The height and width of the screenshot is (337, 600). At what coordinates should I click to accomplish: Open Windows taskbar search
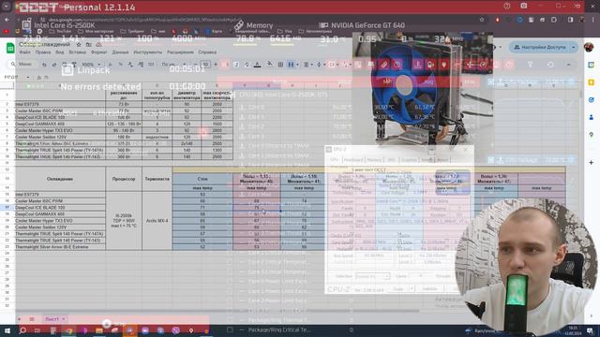pyautogui.click(x=22, y=330)
